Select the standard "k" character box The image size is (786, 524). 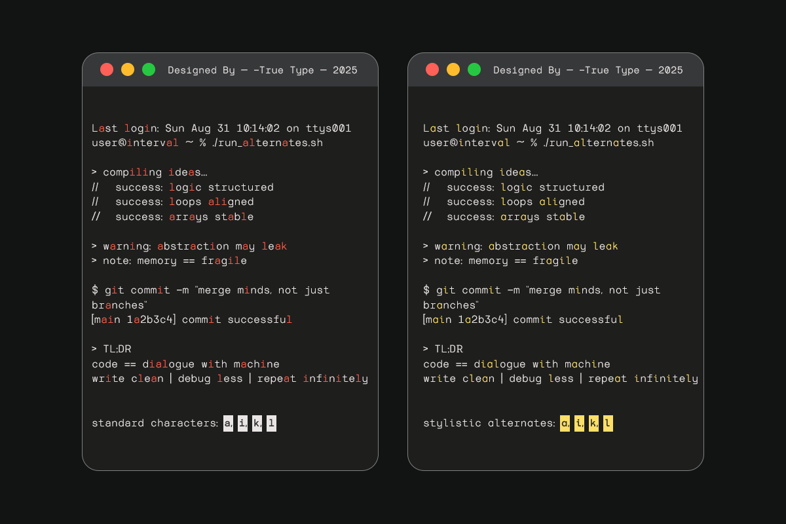257,423
